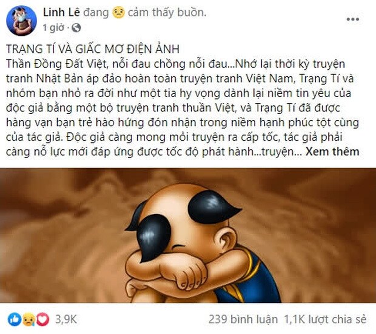Click the headline TRẠNG TÍ VÀ GIẤC MƠ ĐIỆN ẢNH

[x=93, y=49]
